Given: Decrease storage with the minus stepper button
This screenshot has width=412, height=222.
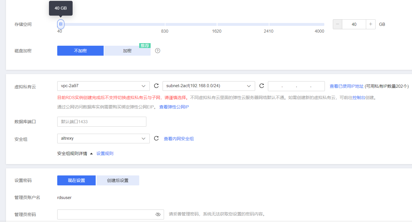Looking at the screenshot, I should [337, 24].
